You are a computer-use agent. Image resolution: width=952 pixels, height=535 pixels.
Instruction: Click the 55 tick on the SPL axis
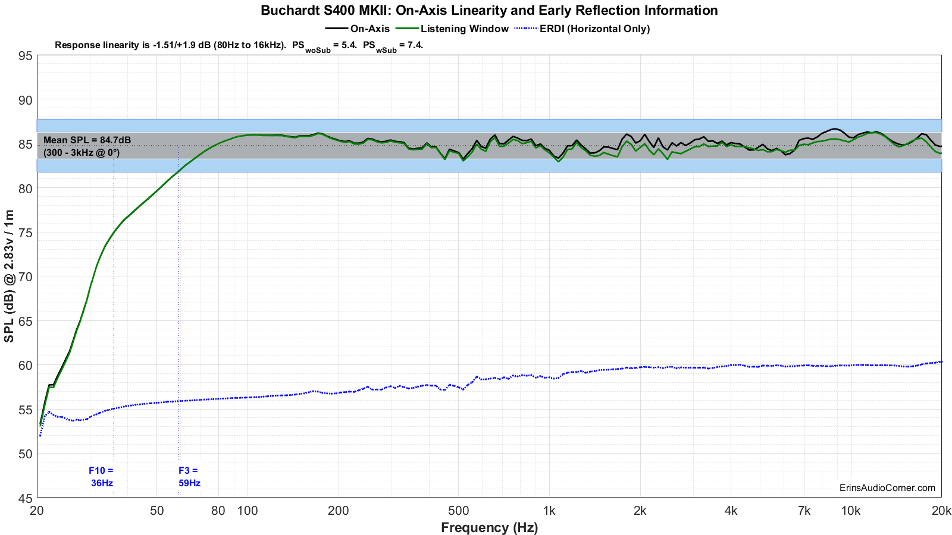[25, 410]
